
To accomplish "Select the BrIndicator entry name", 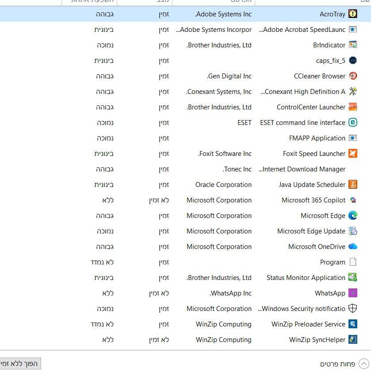I will [x=329, y=45].
